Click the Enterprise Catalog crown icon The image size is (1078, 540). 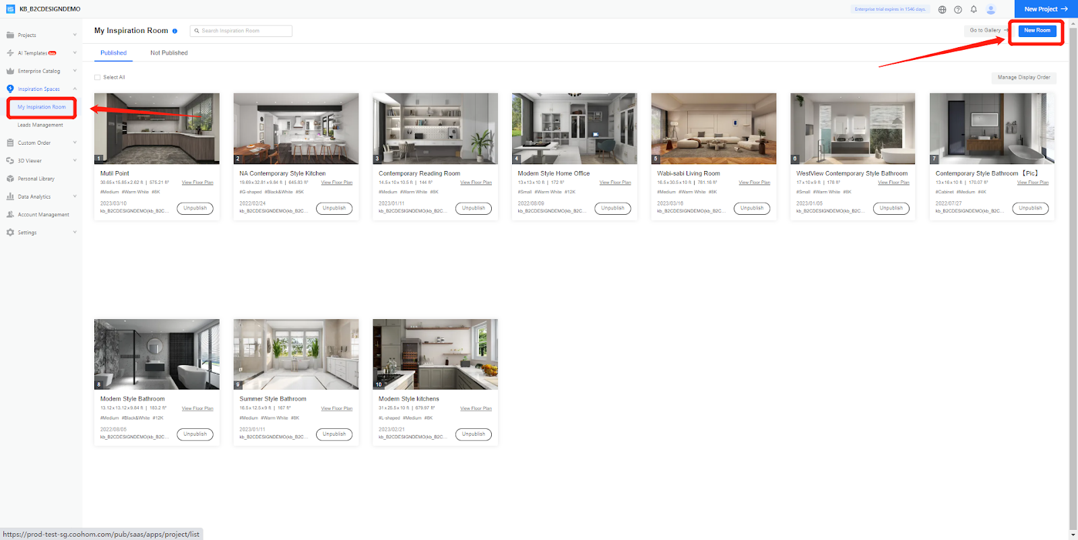click(10, 71)
